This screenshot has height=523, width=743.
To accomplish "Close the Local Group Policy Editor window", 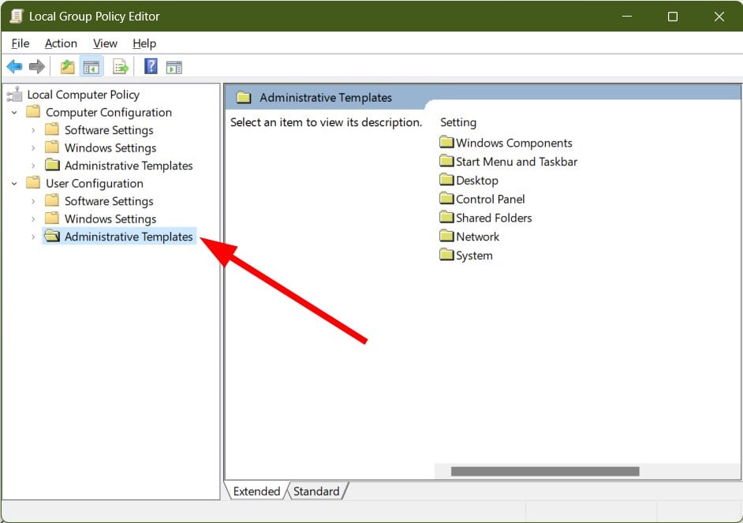I will (x=719, y=16).
